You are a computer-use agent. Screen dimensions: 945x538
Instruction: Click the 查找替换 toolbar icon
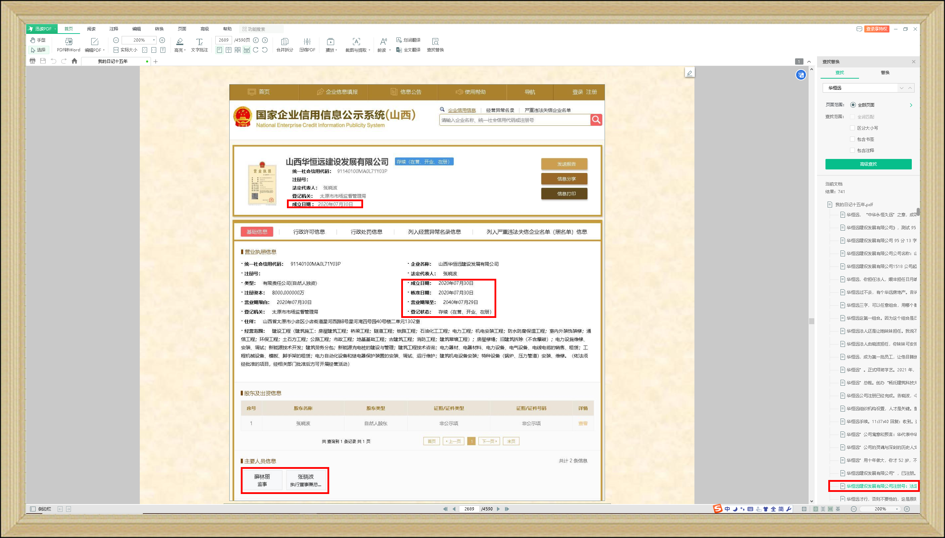pos(435,42)
